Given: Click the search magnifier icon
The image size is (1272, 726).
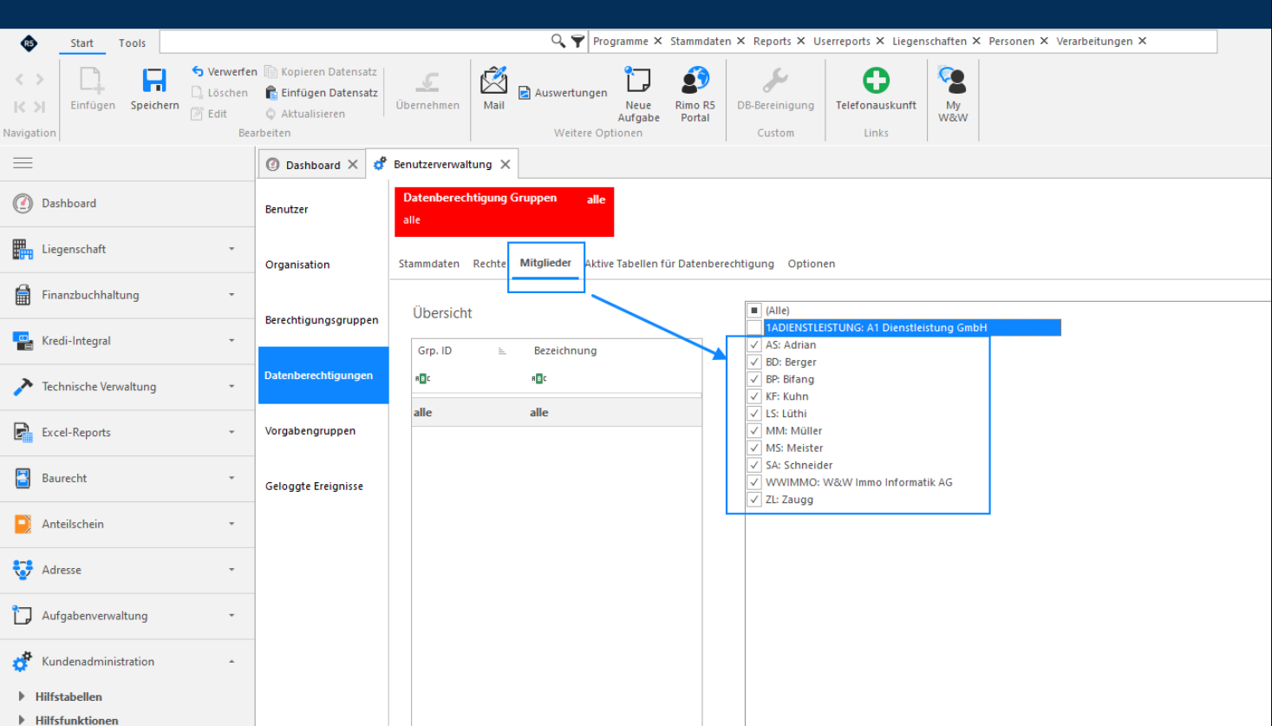Looking at the screenshot, I should [x=558, y=41].
